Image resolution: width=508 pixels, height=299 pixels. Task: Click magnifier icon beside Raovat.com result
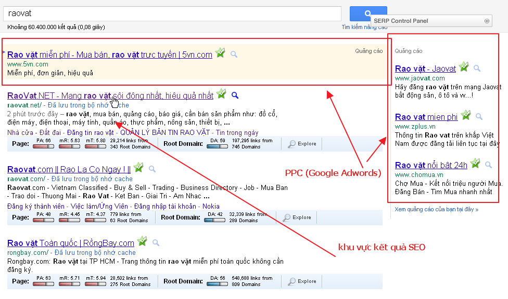pyautogui.click(x=153, y=169)
